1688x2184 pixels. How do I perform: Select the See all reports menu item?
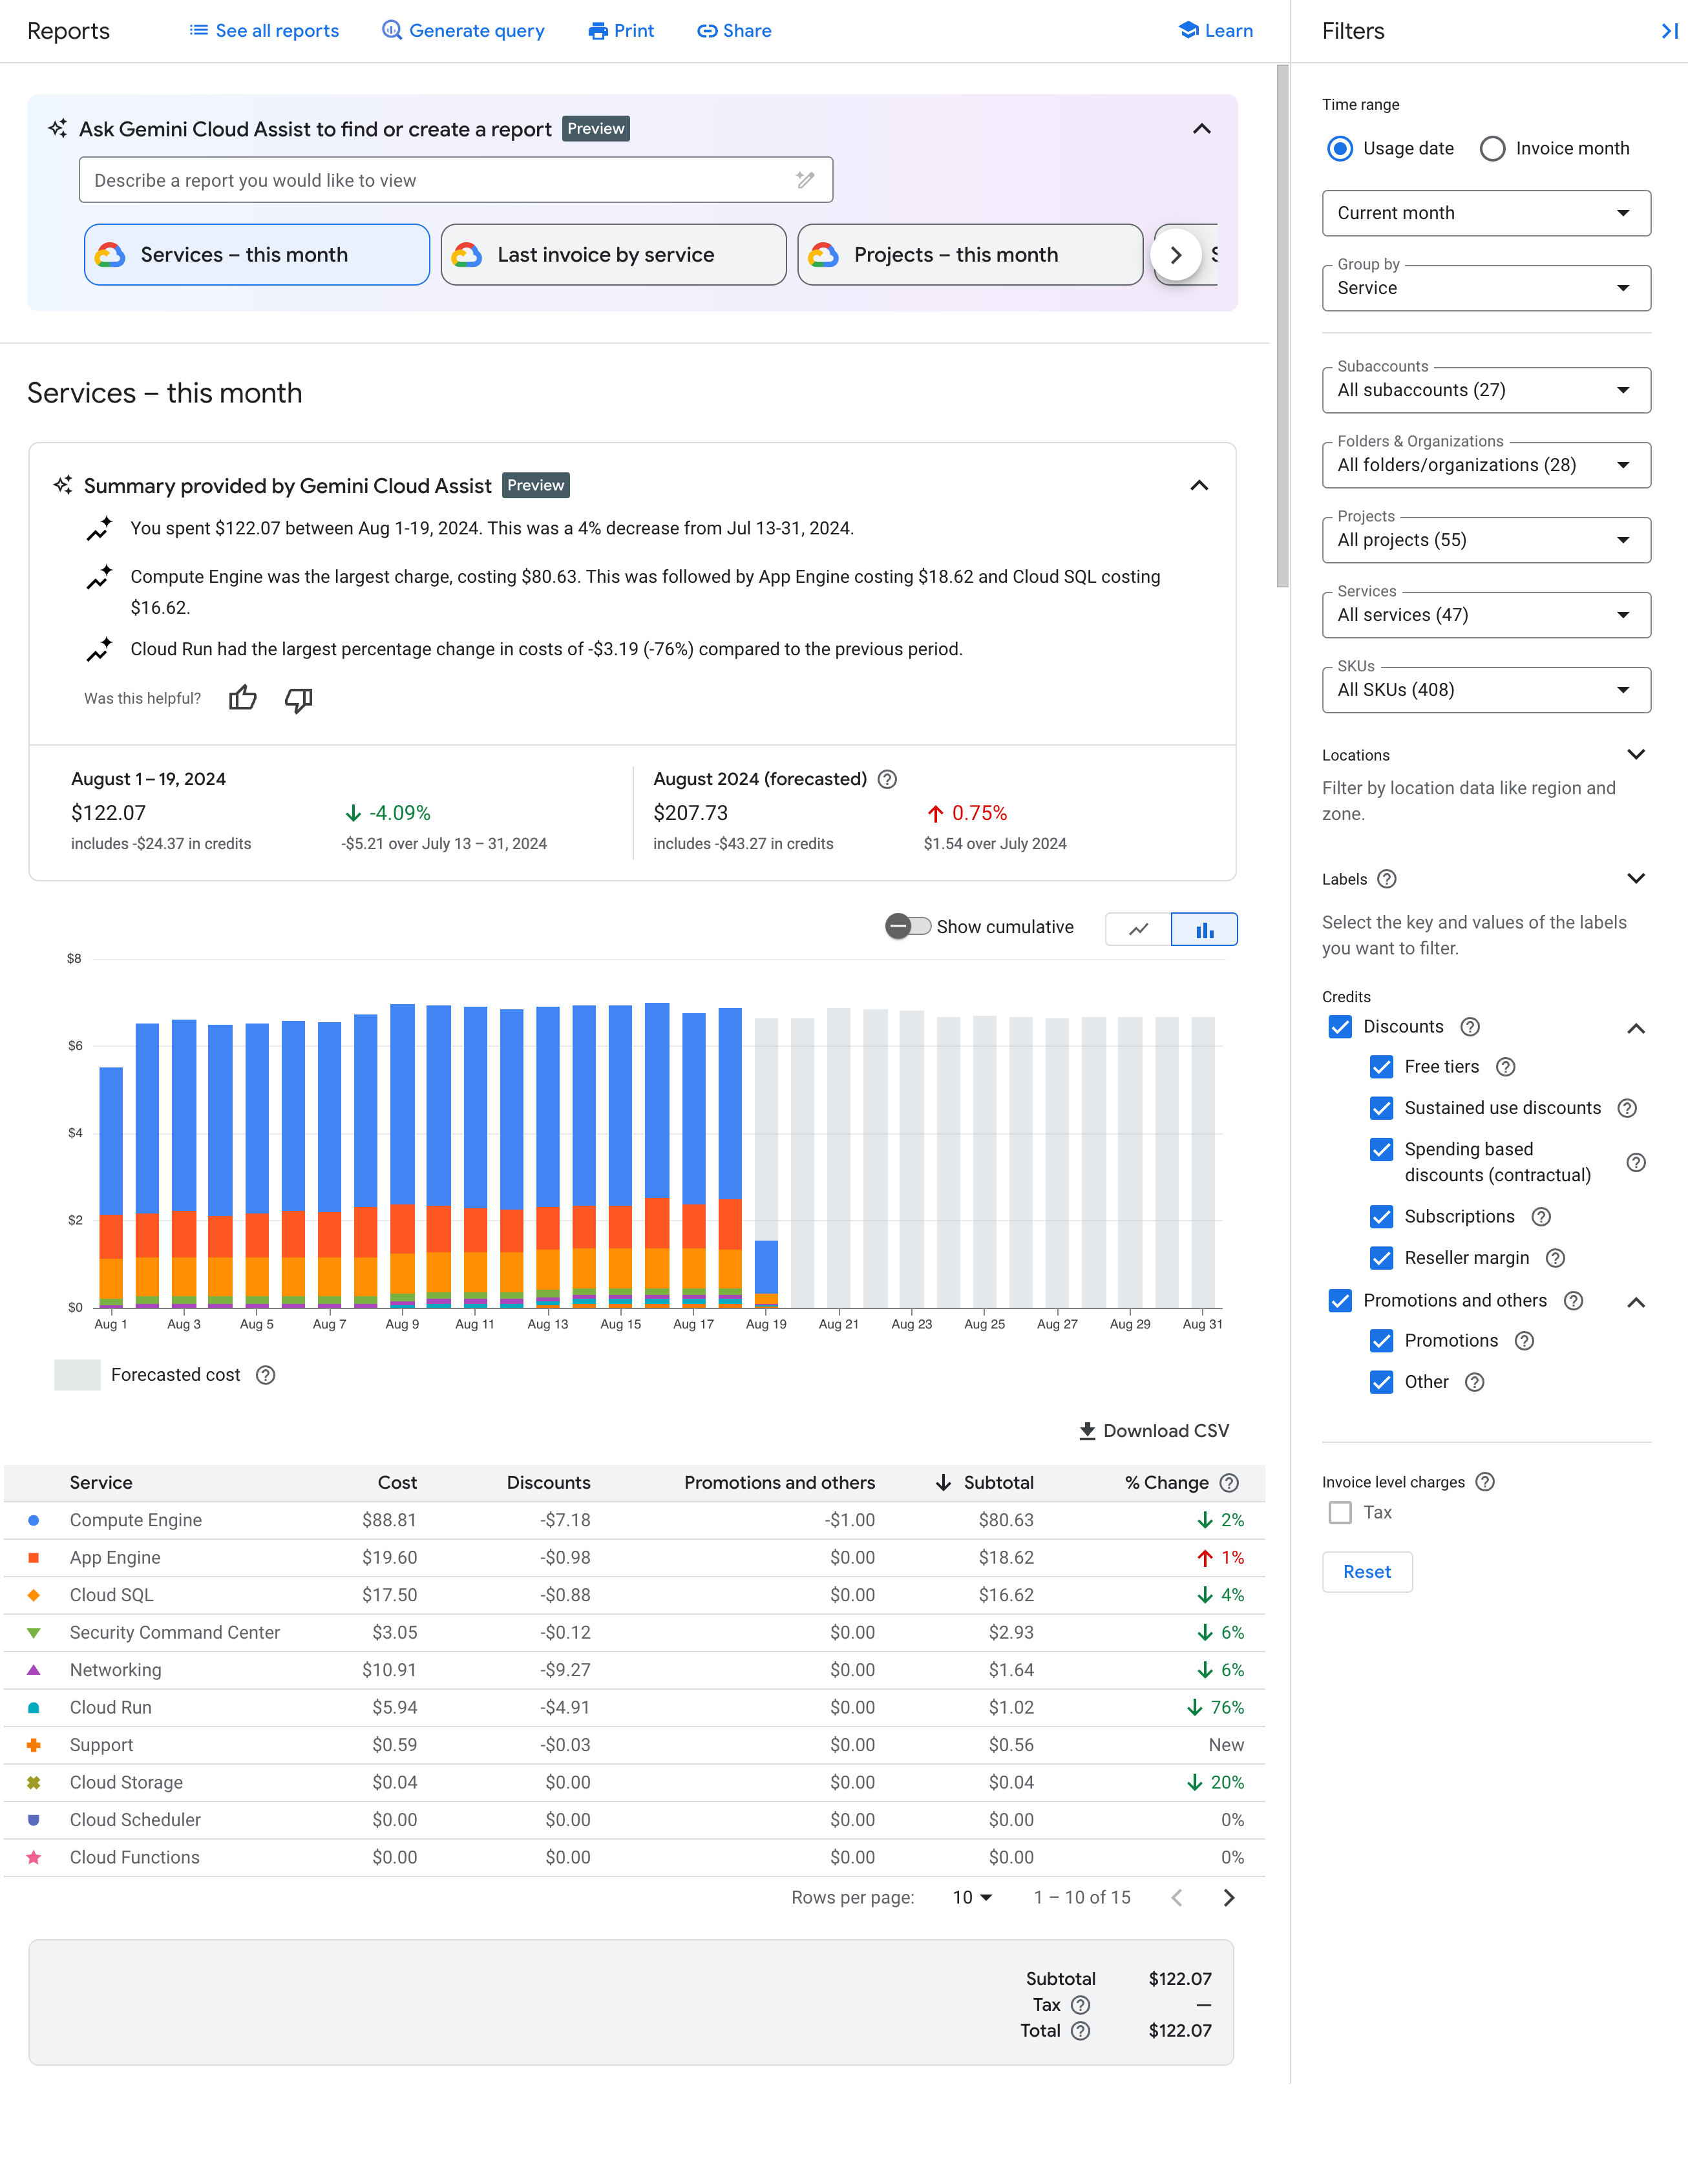pyautogui.click(x=266, y=30)
